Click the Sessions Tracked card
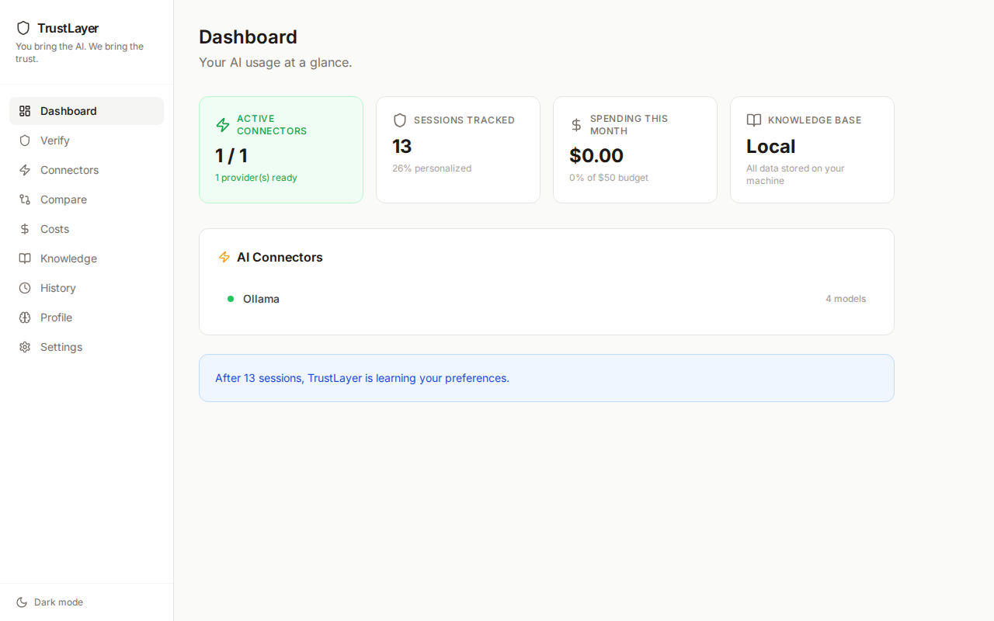 (458, 149)
